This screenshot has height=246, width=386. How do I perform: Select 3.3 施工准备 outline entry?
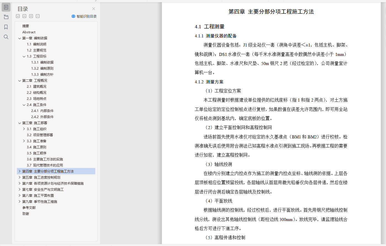pyautogui.click(x=37, y=141)
